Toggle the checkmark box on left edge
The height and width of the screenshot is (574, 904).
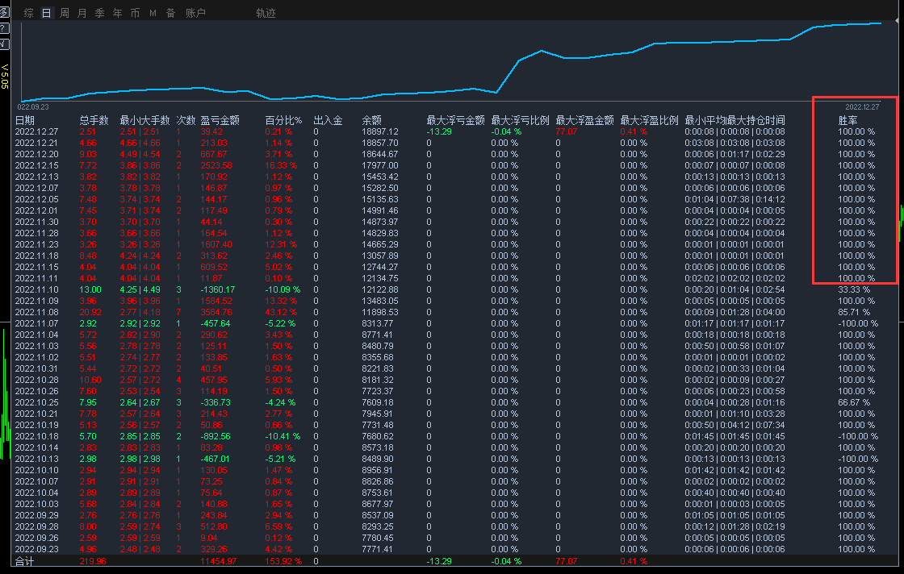click(4, 44)
